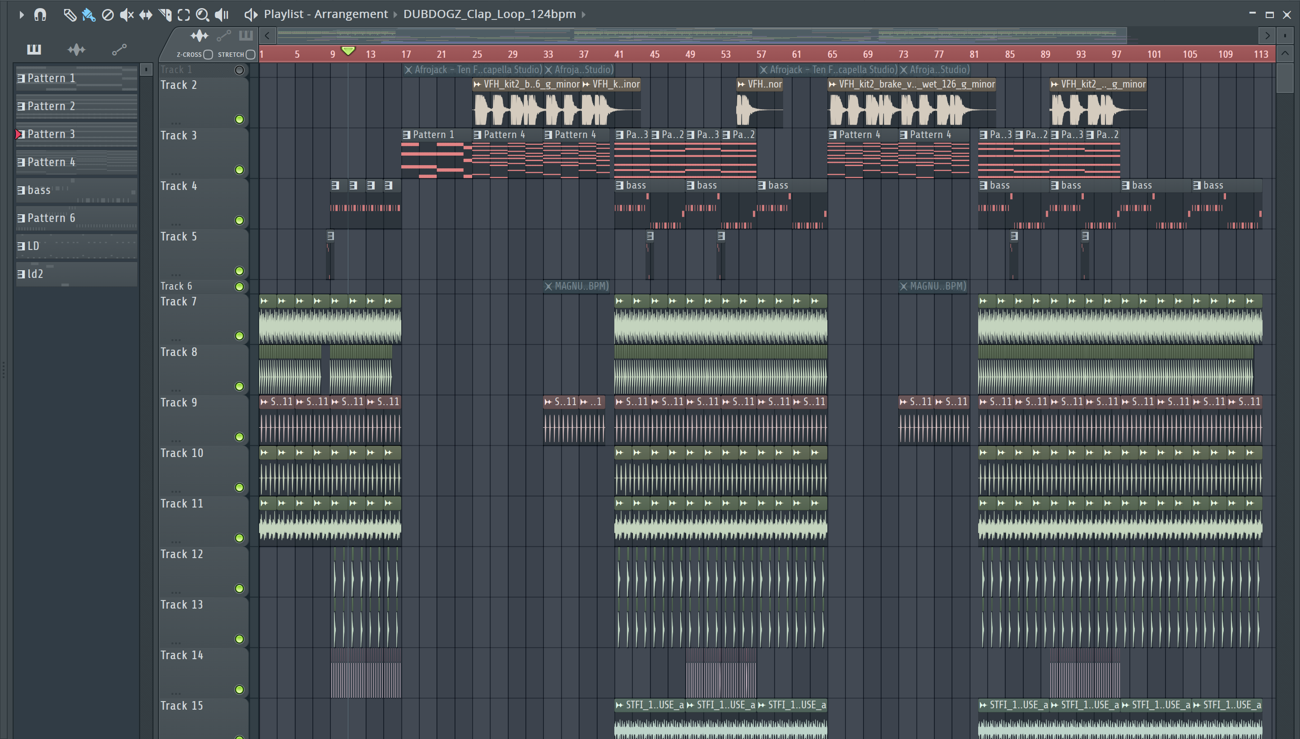Select pattern clip focus icon above tracks

tap(246, 36)
